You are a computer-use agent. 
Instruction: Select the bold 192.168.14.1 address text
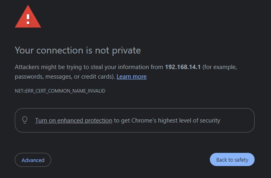[x=183, y=67]
